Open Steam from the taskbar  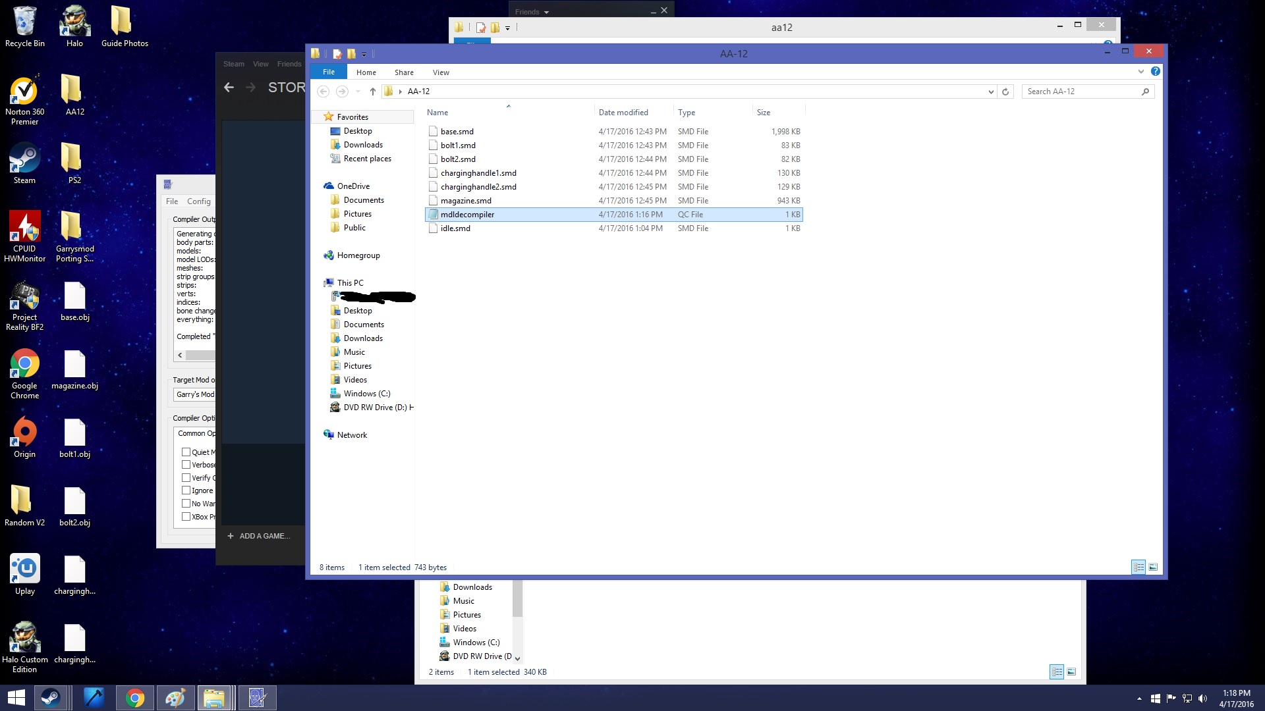tap(51, 698)
